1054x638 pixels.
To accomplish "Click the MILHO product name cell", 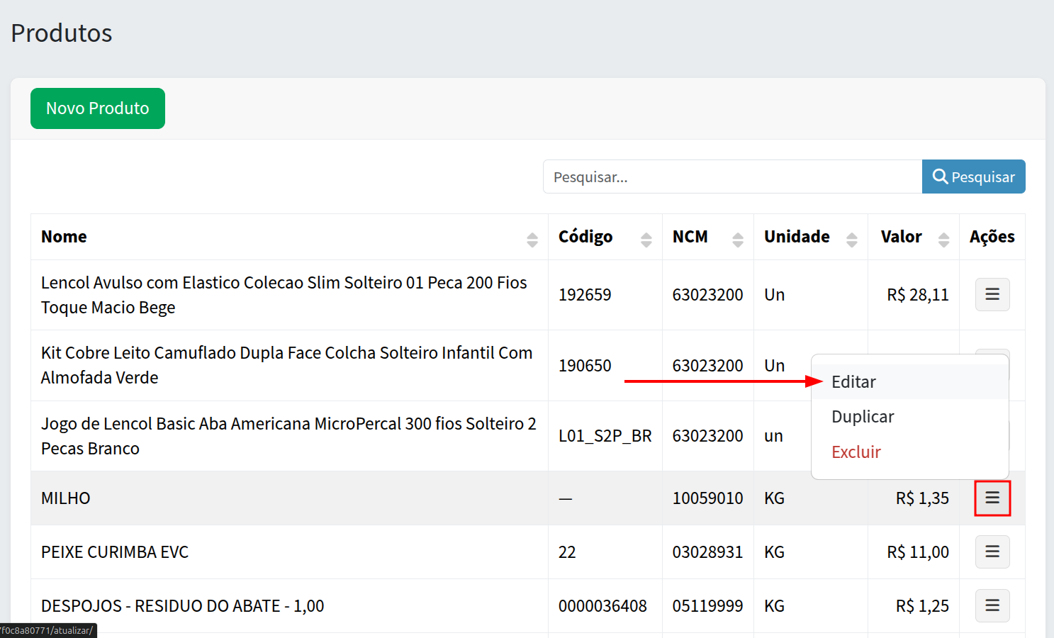I will point(66,498).
